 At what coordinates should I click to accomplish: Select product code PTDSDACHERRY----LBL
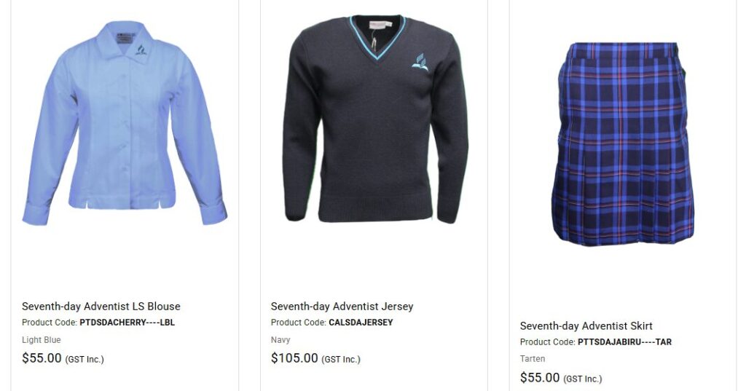point(127,323)
